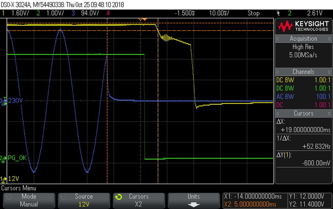
Task: Open the Channels panel header
Action: click(x=303, y=72)
